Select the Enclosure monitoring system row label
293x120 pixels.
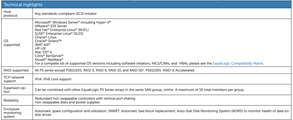(x=13, y=113)
